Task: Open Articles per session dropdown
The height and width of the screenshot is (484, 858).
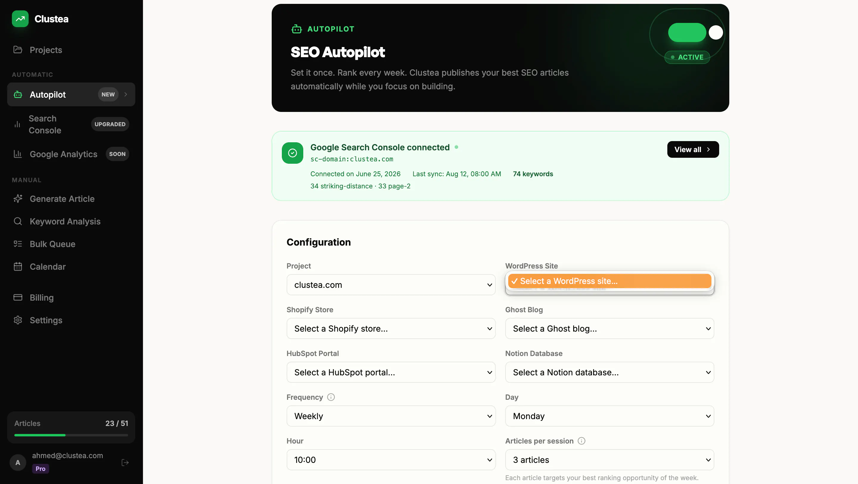Action: point(610,460)
